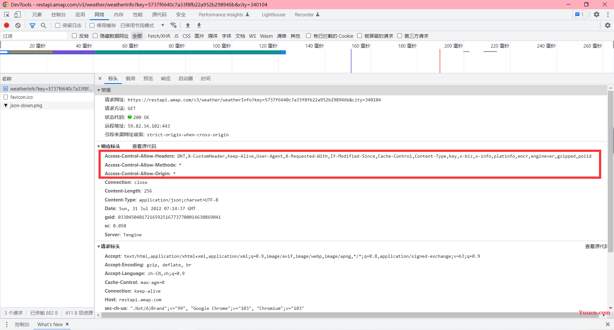Filter requests by Wasm type
The height and width of the screenshot is (330, 614).
266,36
